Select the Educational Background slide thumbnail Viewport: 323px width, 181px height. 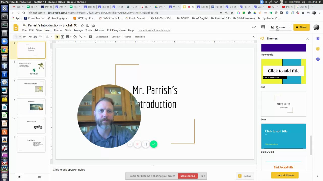(31, 69)
